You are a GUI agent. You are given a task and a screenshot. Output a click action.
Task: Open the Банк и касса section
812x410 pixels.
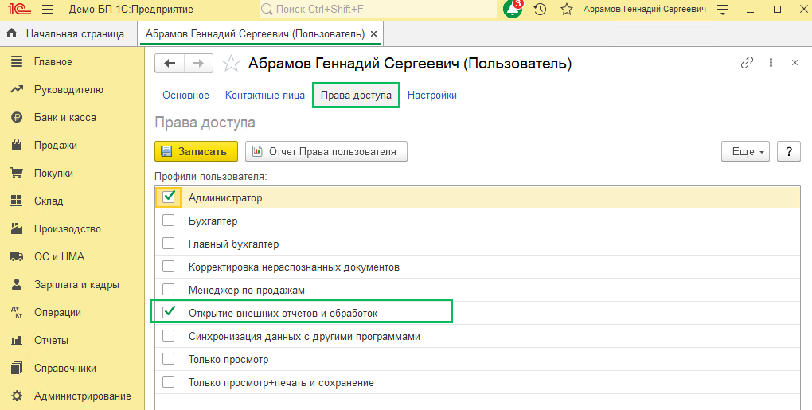pos(65,118)
